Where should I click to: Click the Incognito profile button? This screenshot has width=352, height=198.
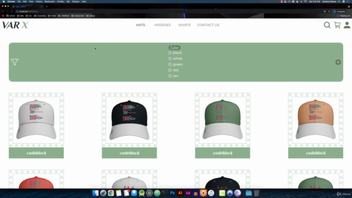tap(339, 11)
